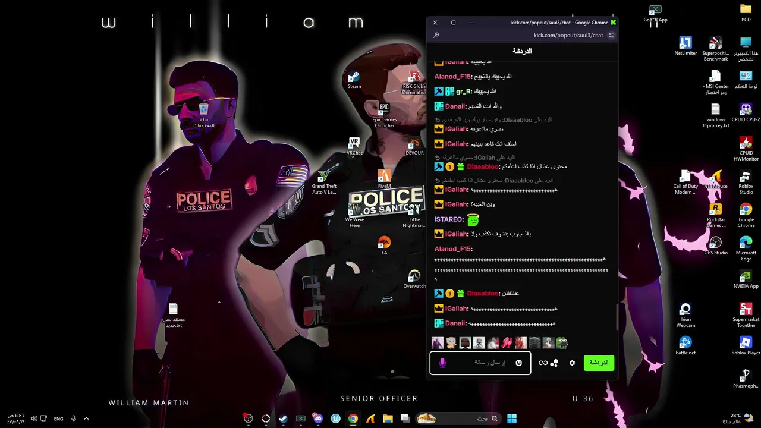Click username Danaii with قديم message
Viewport: 761px width, 428px height.
pos(455,106)
